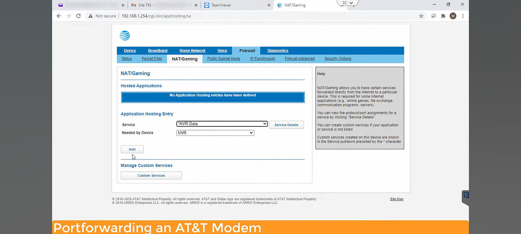Image resolution: width=521 pixels, height=234 pixels.
Task: Open the Chrome three-dot menu
Action: coord(463,16)
